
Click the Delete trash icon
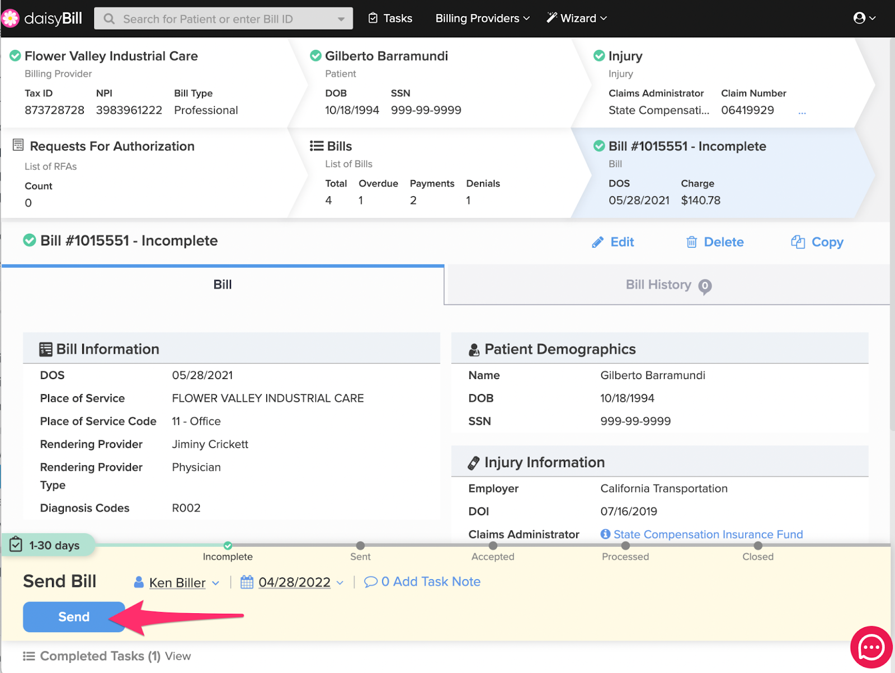pos(692,242)
